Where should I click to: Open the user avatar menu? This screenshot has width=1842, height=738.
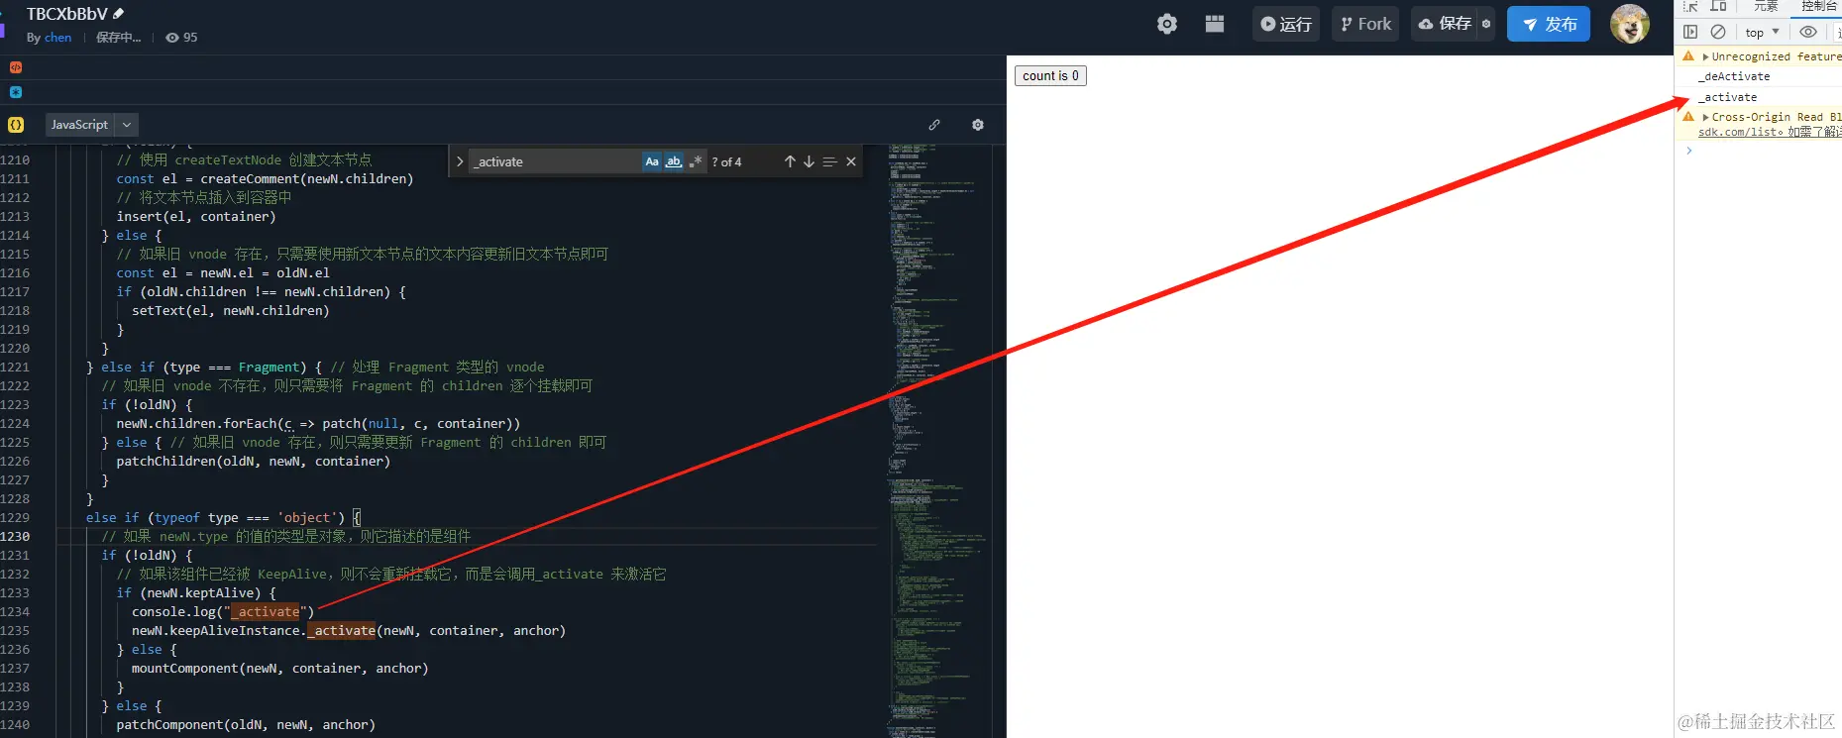tap(1630, 24)
